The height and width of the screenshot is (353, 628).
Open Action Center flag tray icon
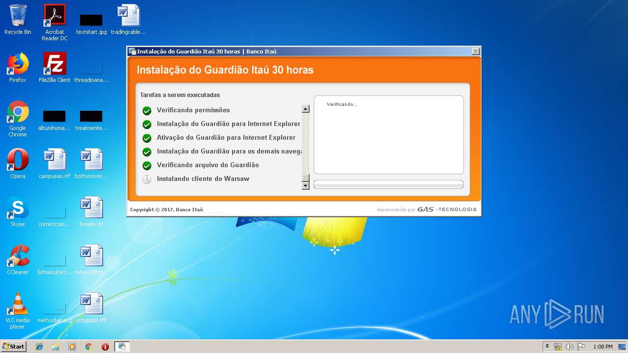581,347
